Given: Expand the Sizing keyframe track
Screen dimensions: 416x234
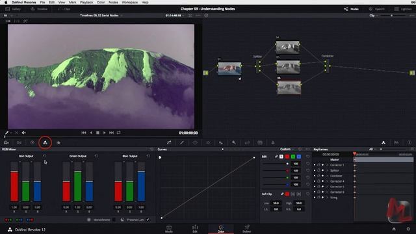Looking at the screenshot, I should pyautogui.click(x=327, y=198).
